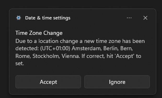Image resolution: width=162 pixels, height=98 pixels.
Task: Accept the detected time zone change
Action: pyautogui.click(x=48, y=82)
